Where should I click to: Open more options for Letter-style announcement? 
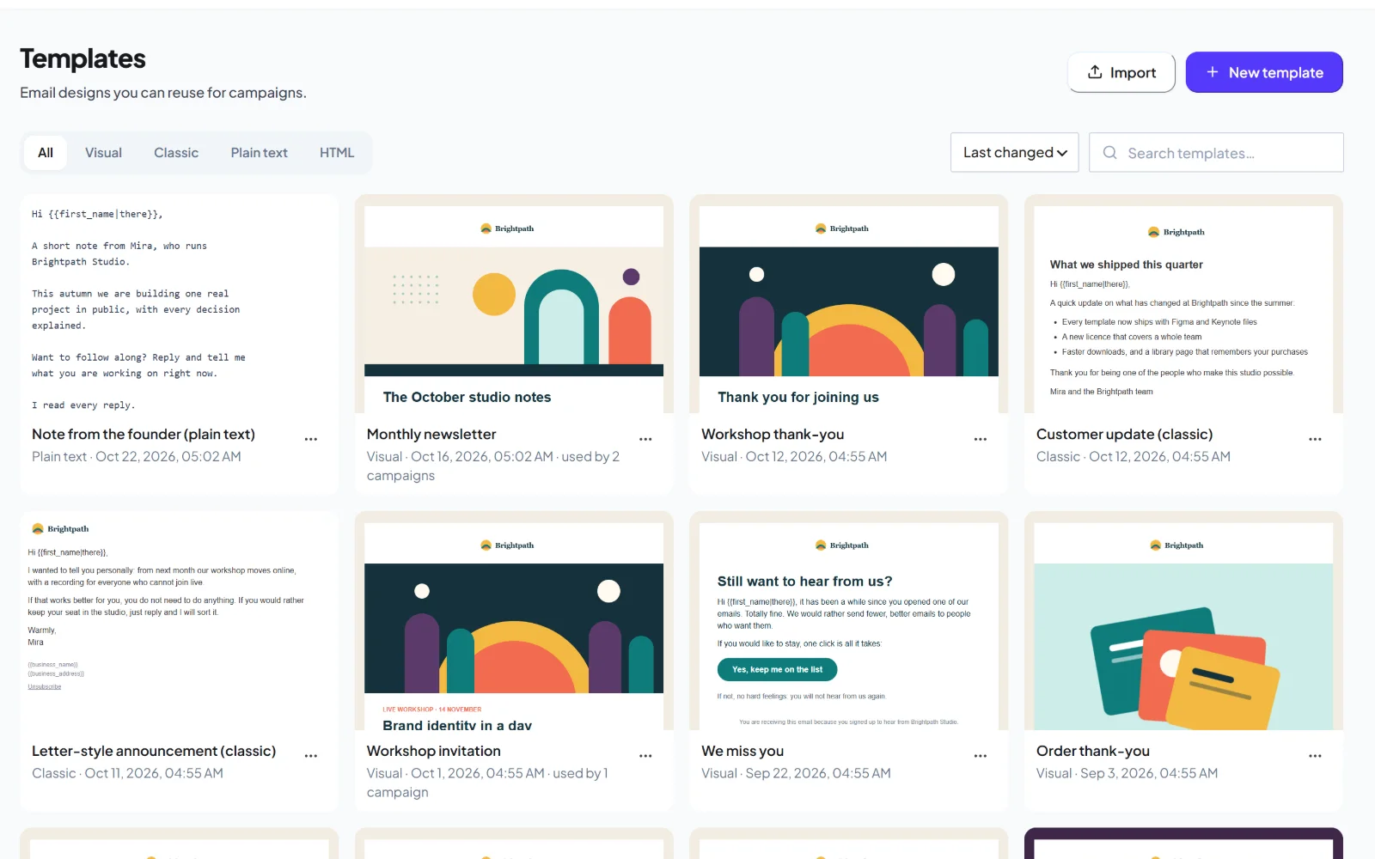[x=311, y=756]
